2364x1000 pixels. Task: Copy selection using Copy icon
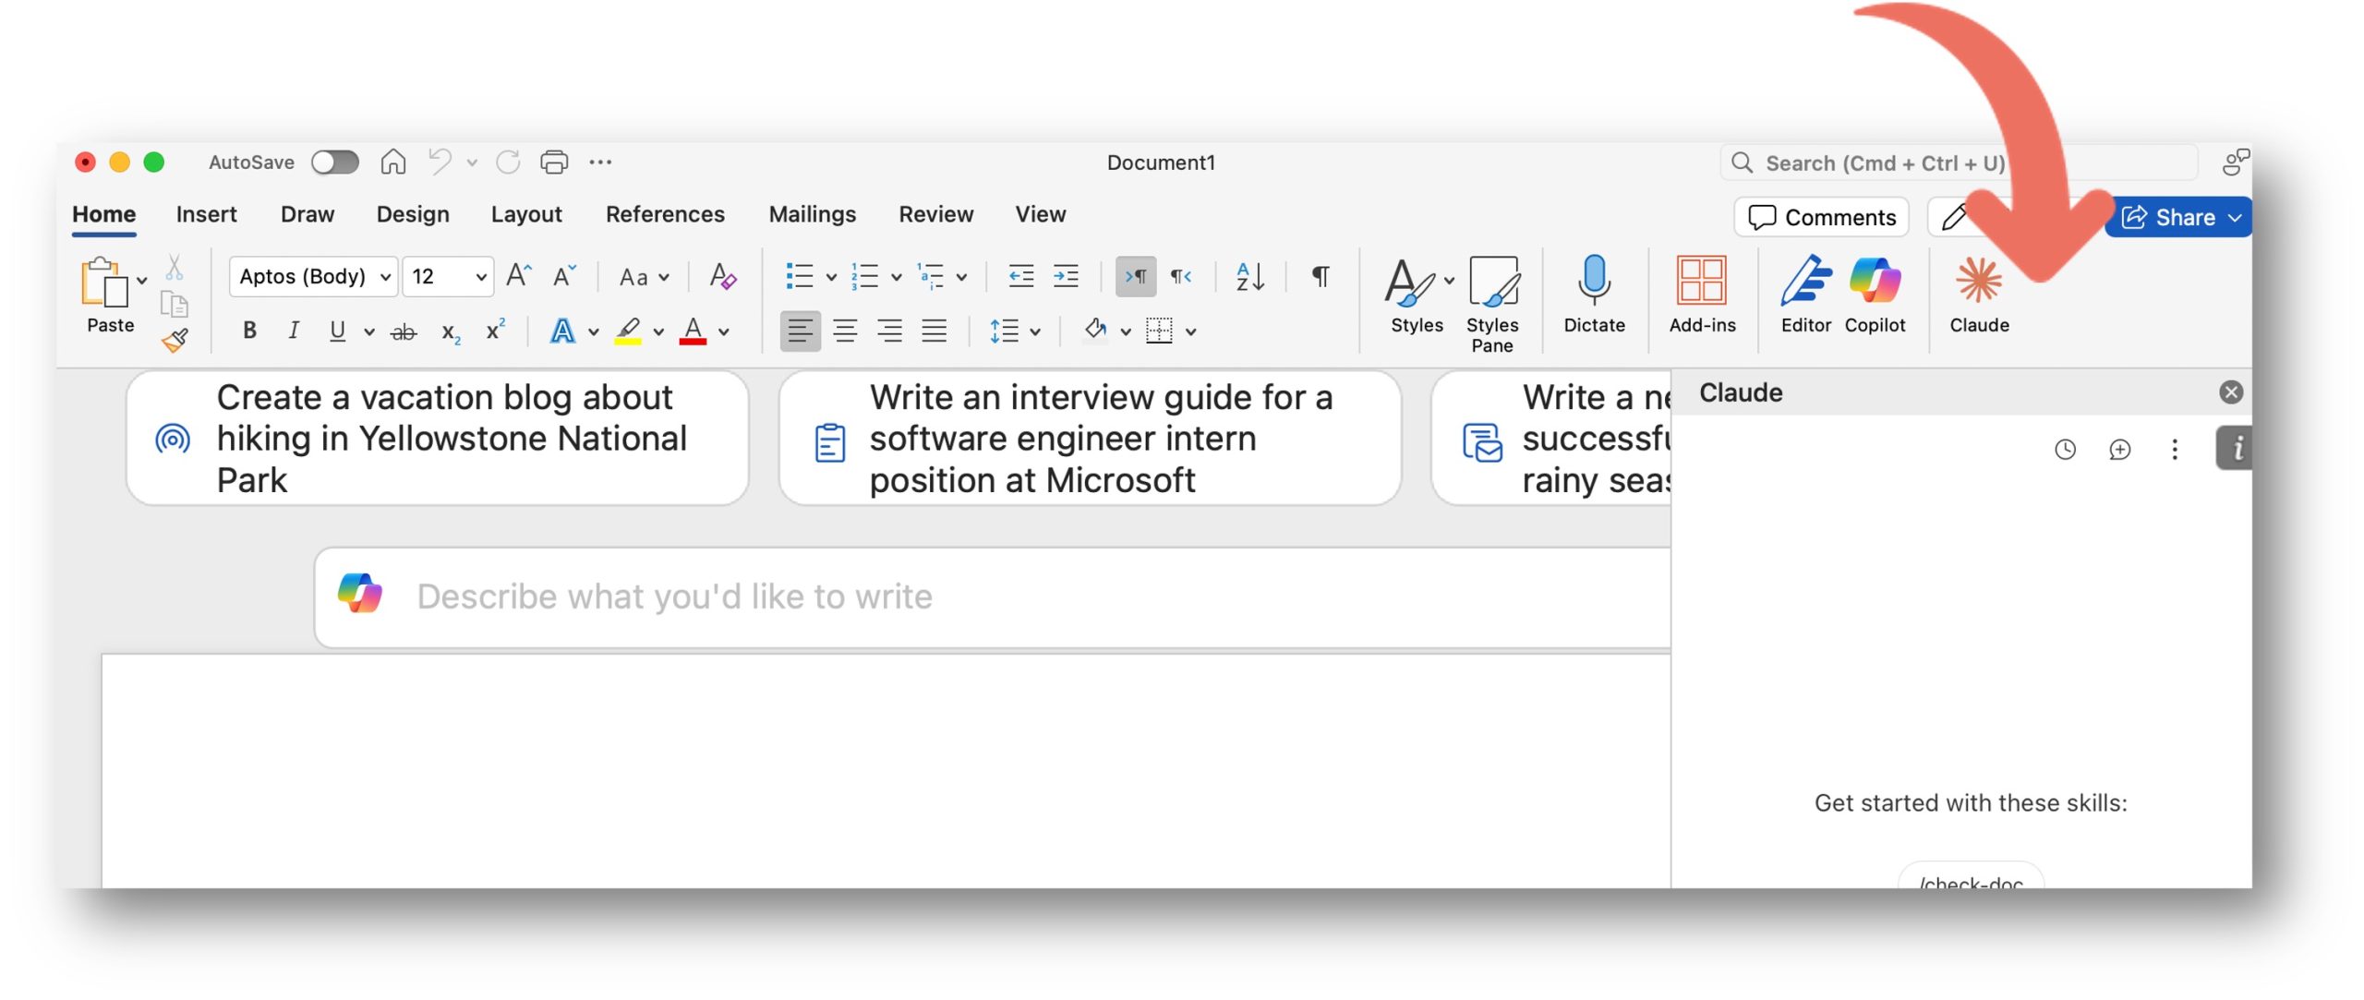174,304
